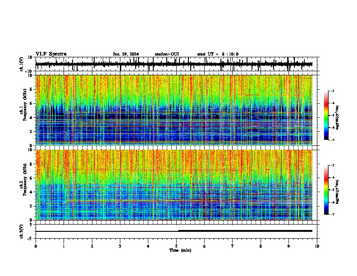Screen dimensions: 357x276
Task: Click the "7" tick on the time axis
Action: [233, 246]
